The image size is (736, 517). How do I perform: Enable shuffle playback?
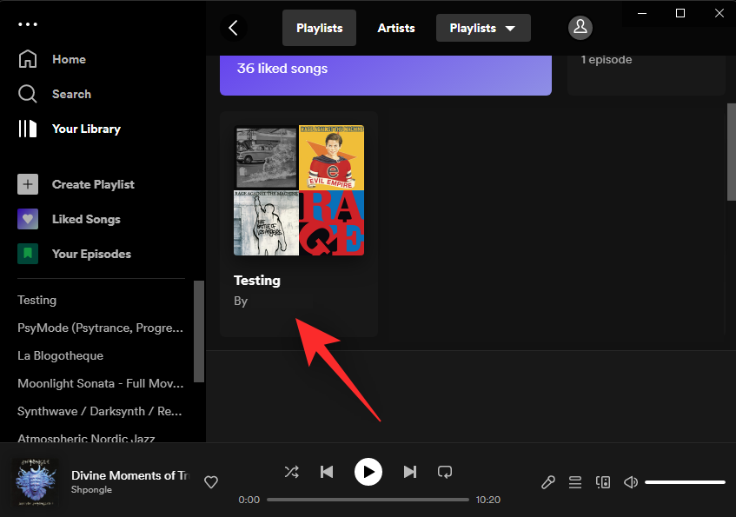[292, 472]
